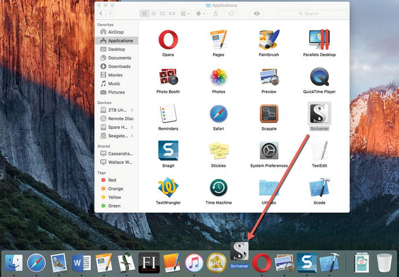Select the Scrivener icon in Applications folder
The image size is (399, 277).
(319, 114)
